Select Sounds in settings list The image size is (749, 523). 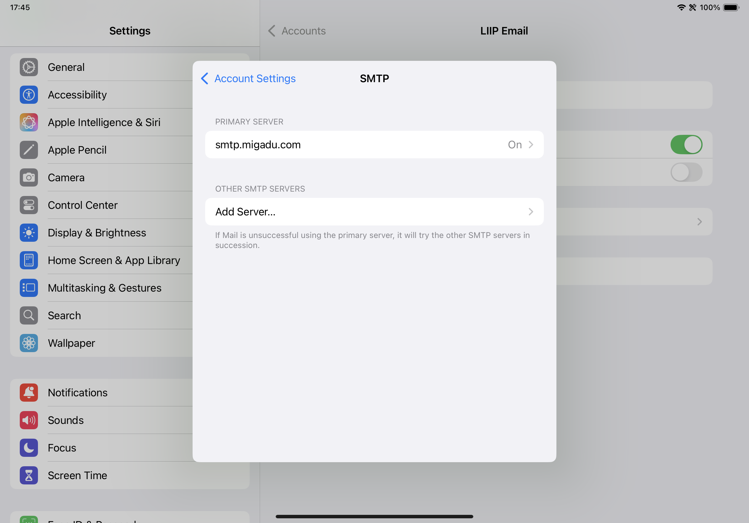pos(66,420)
